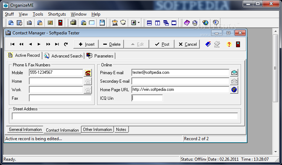Click the phone icon beside the Work field
Image resolution: width=282 pixels, height=165 pixels.
click(88, 90)
